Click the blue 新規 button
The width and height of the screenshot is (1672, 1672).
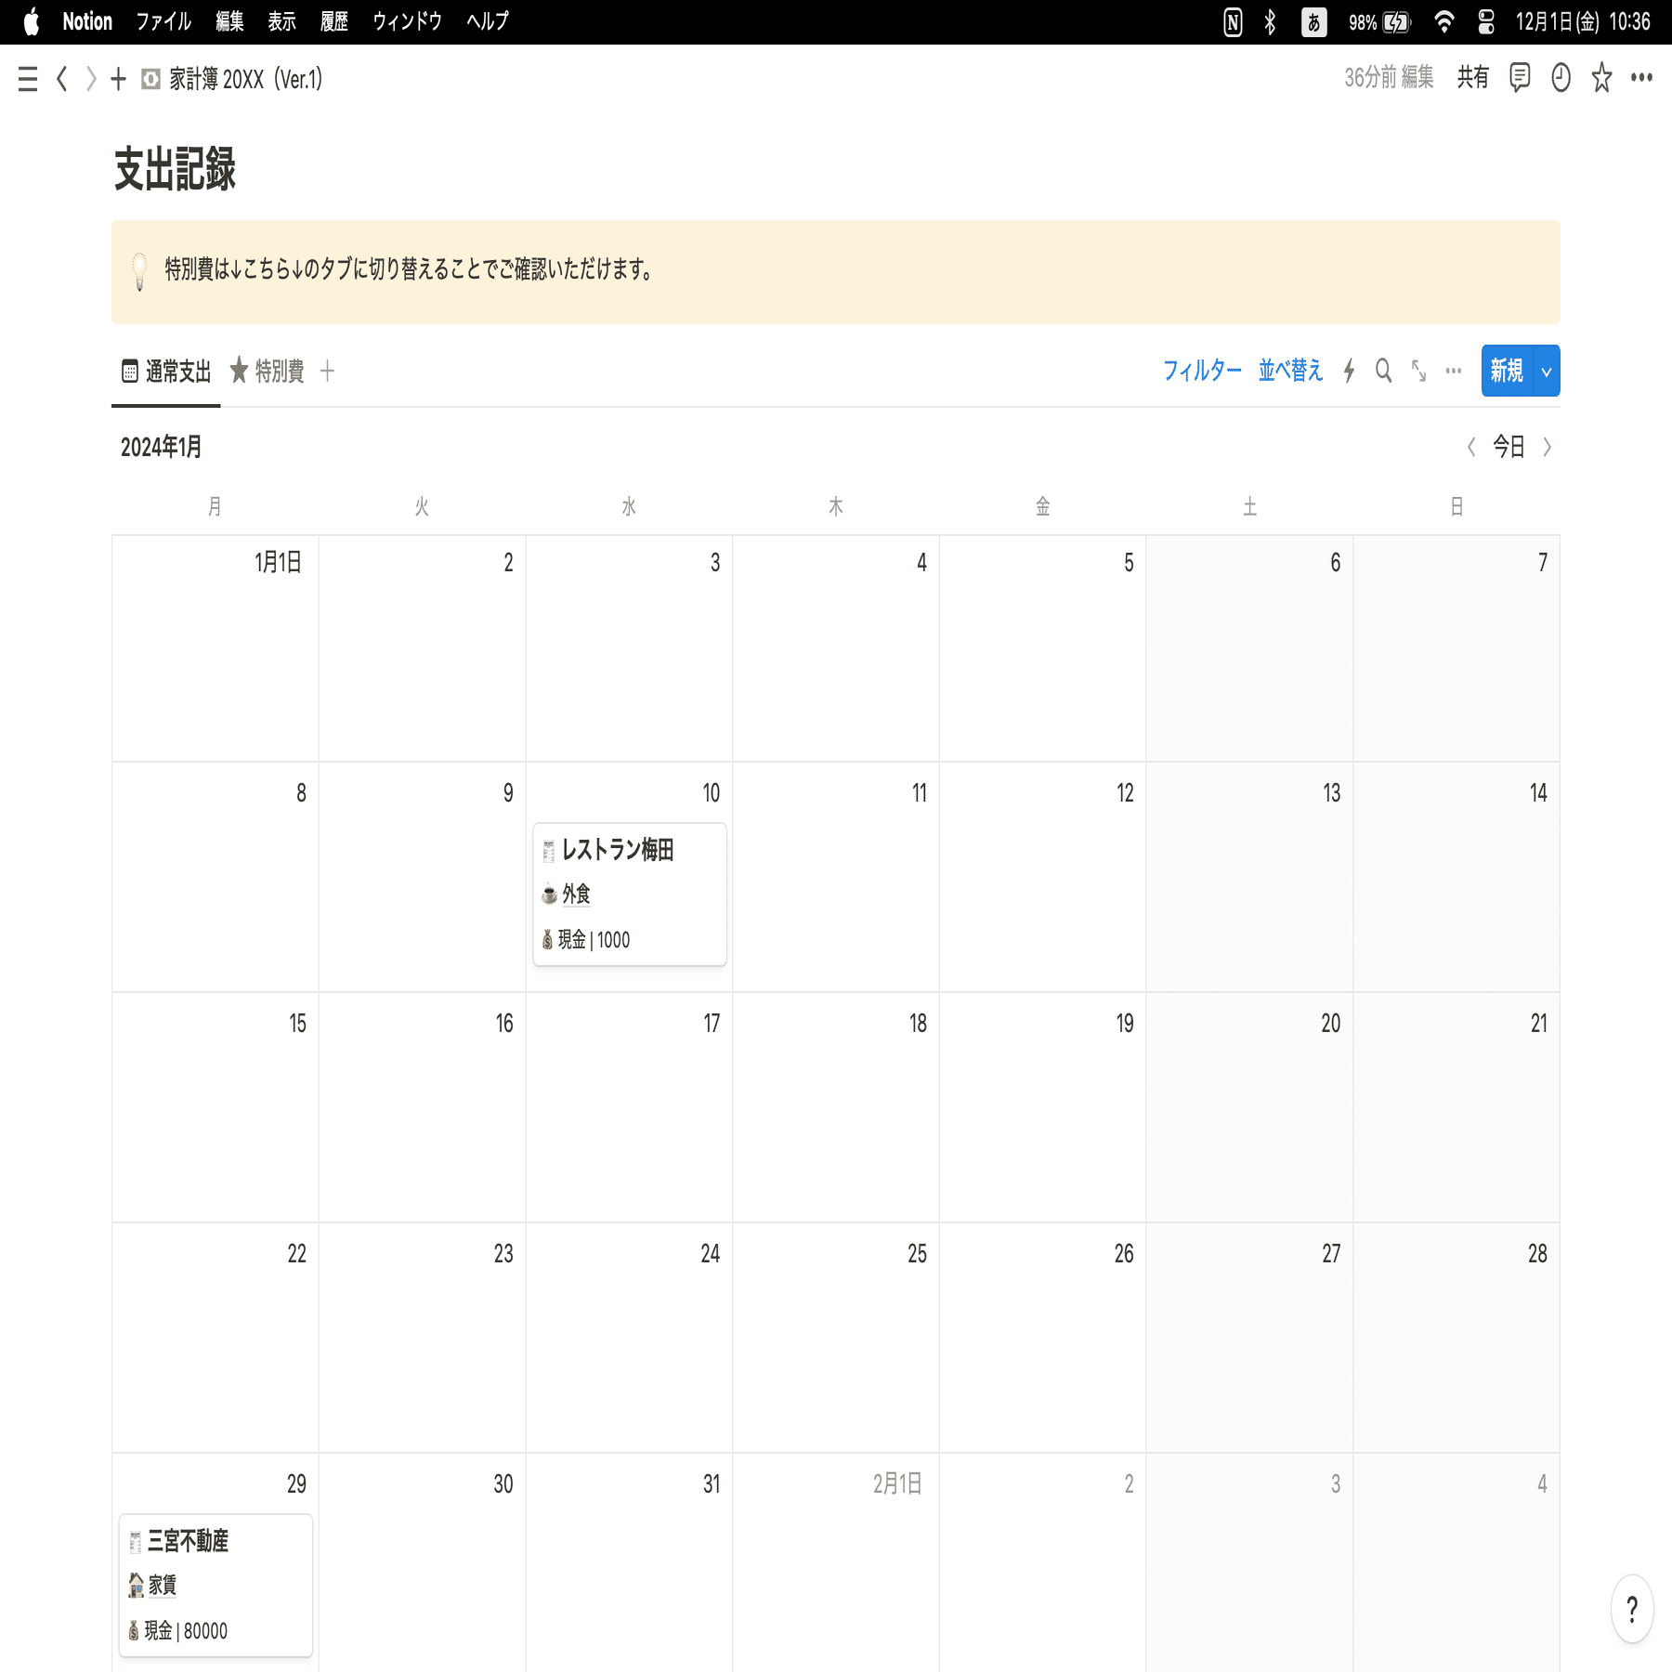[1507, 371]
